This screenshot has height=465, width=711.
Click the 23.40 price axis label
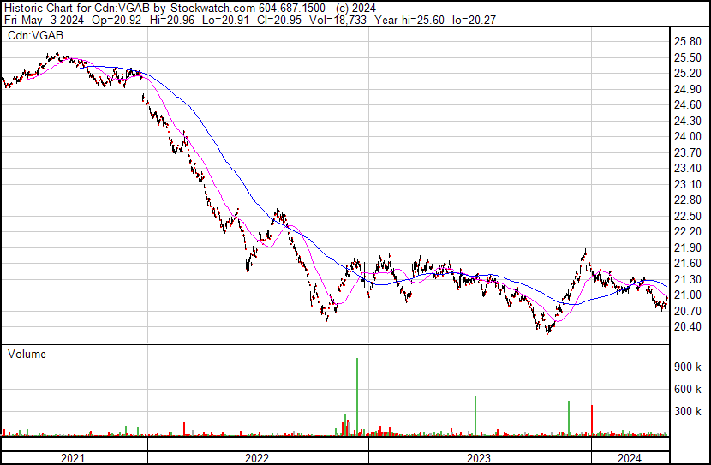(x=687, y=169)
